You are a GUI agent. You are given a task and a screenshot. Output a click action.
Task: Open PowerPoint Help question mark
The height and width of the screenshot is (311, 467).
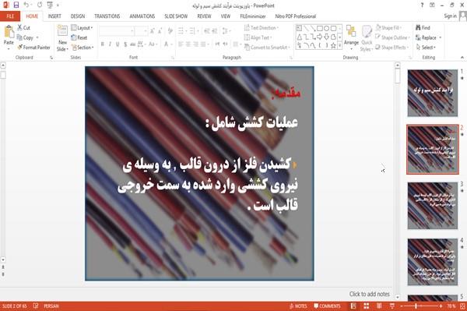coord(422,5)
